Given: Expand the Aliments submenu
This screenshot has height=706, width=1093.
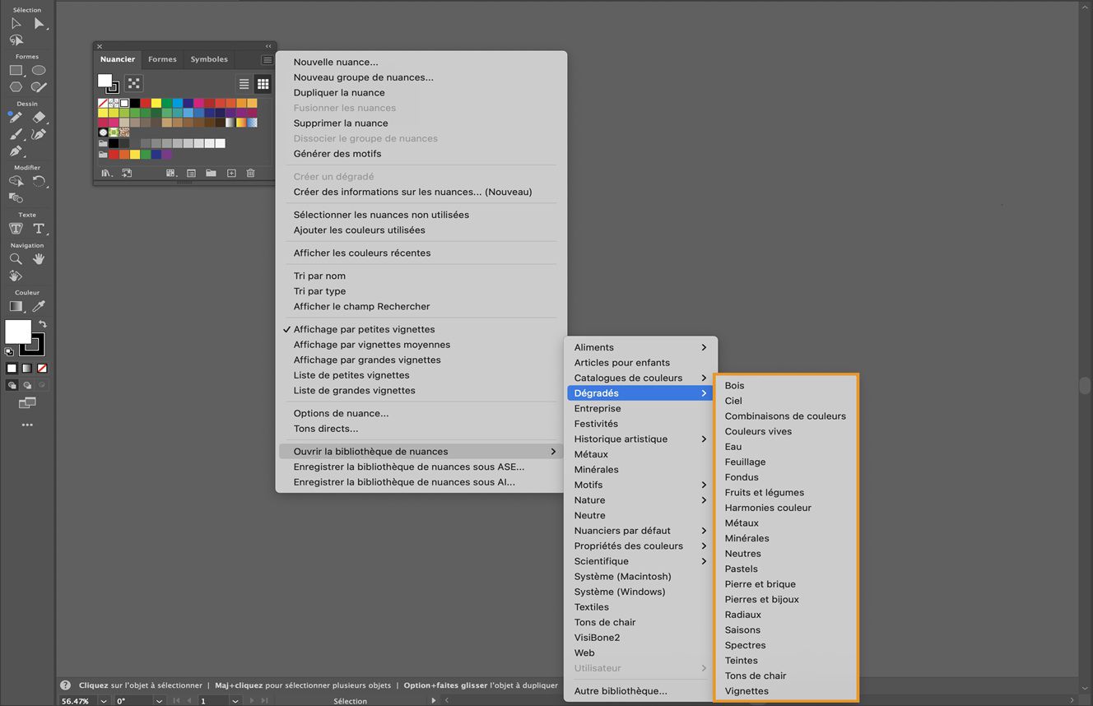Looking at the screenshot, I should pyautogui.click(x=640, y=347).
